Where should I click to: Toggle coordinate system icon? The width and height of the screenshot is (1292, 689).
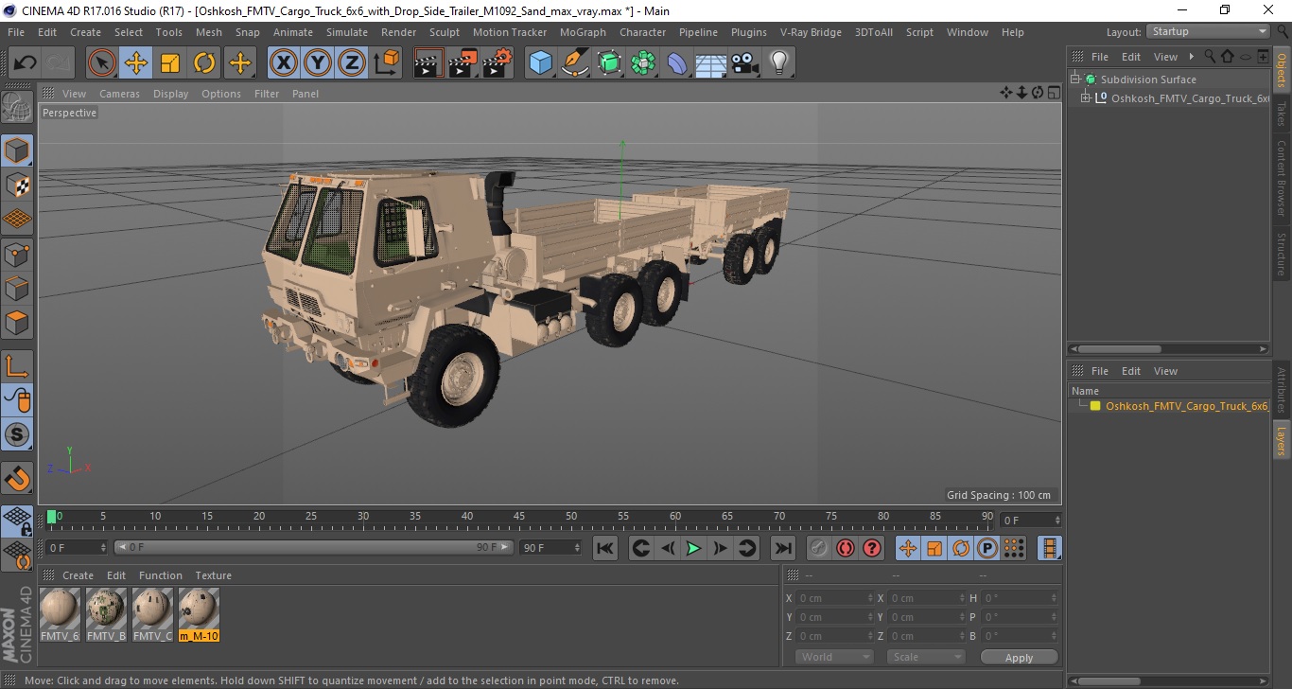(x=386, y=63)
